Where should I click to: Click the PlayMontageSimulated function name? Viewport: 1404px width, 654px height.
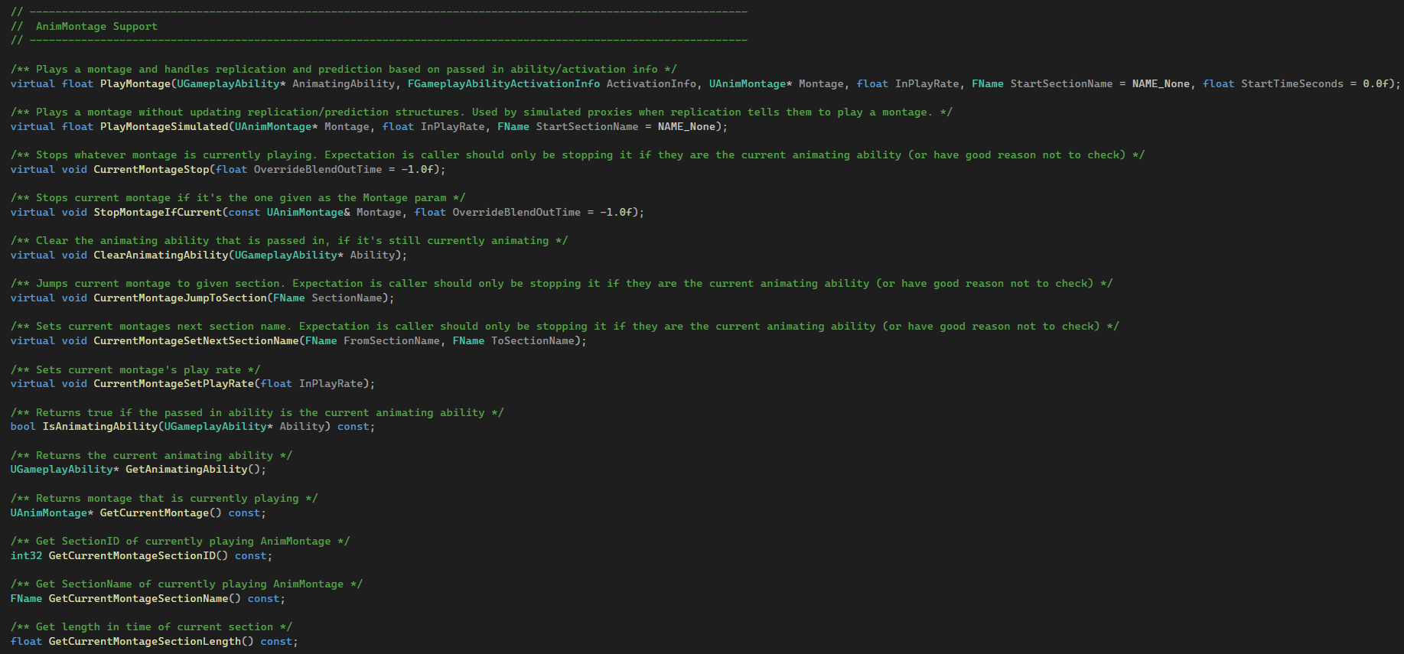pyautogui.click(x=165, y=126)
